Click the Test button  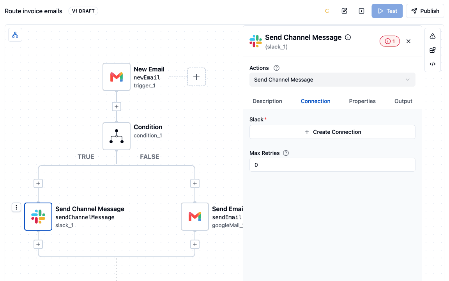pos(387,11)
